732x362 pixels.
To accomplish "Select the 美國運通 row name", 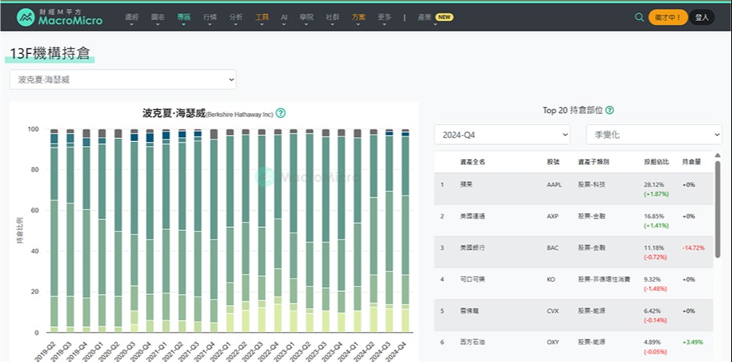I will click(473, 216).
